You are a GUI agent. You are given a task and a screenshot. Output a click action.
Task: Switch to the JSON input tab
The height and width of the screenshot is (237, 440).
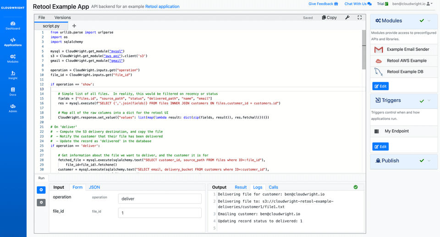[x=94, y=187]
